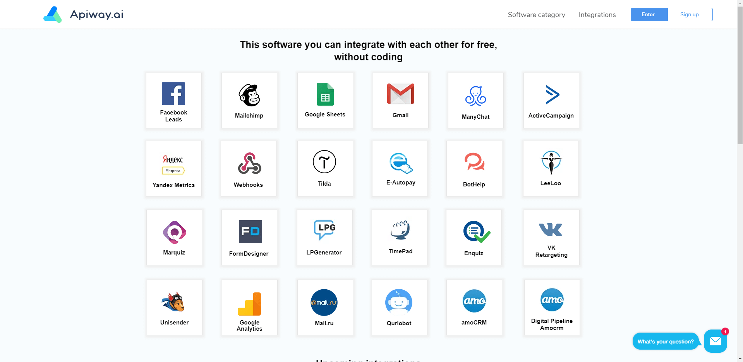Viewport: 743px width, 362px height.
Task: Open the chat envelope widget icon
Action: click(716, 341)
